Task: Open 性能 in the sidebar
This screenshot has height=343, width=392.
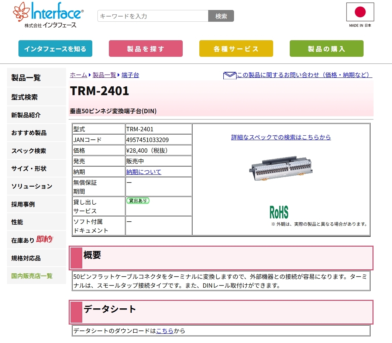Action: click(x=37, y=222)
